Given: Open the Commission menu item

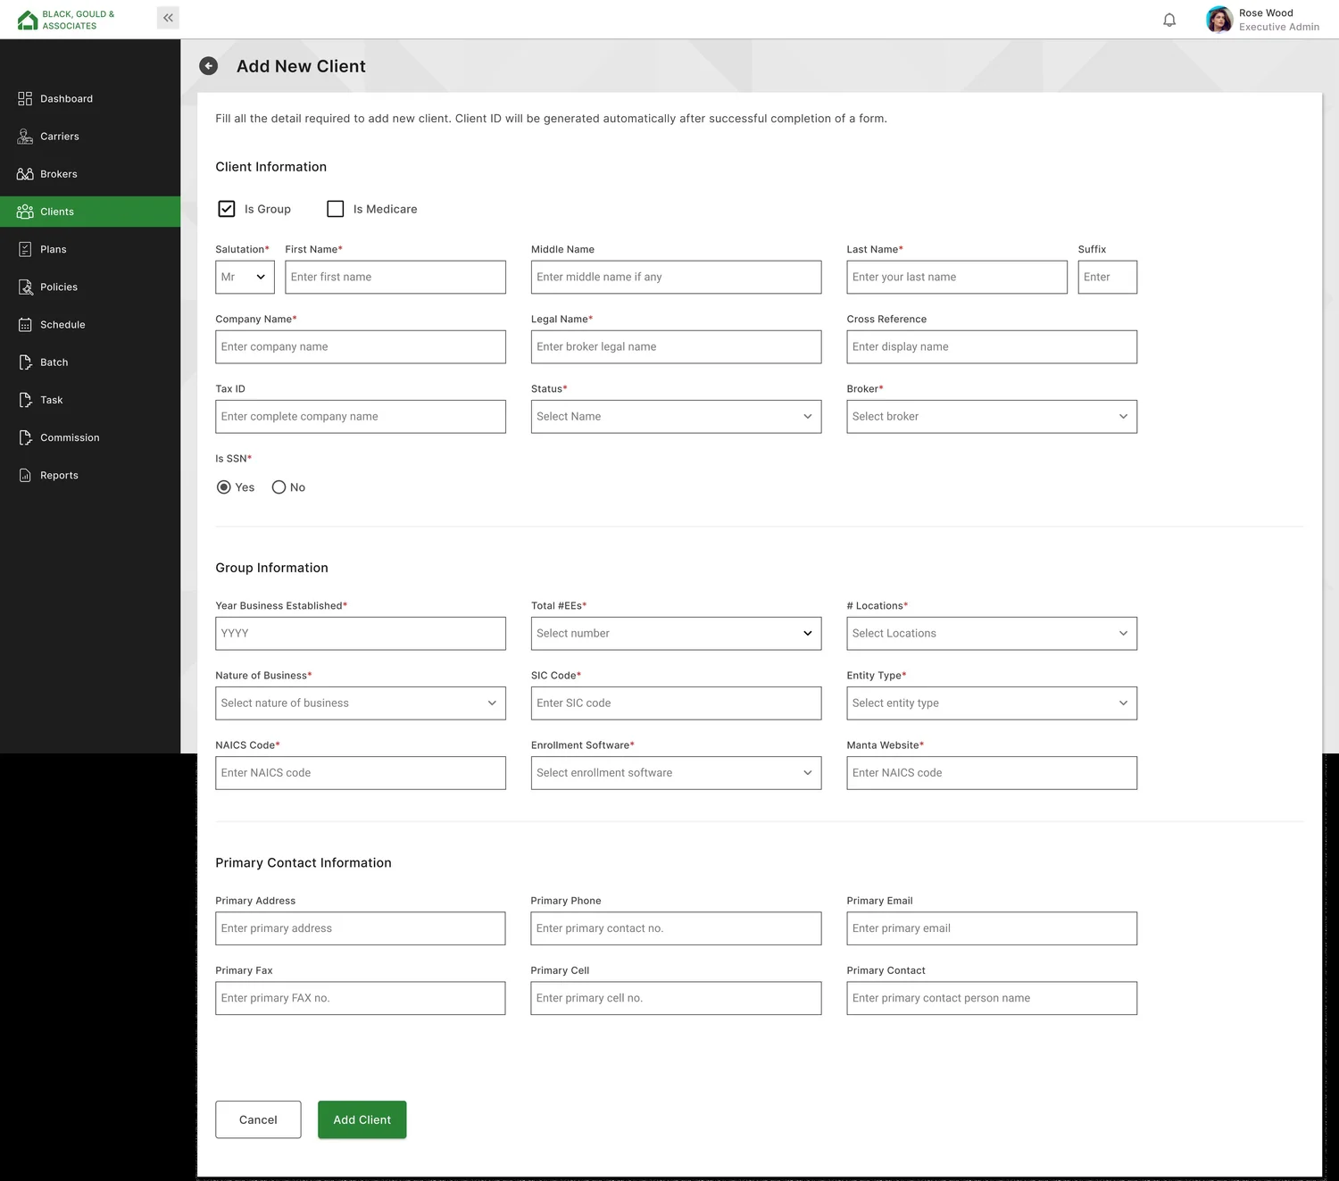Looking at the screenshot, I should tap(90, 437).
